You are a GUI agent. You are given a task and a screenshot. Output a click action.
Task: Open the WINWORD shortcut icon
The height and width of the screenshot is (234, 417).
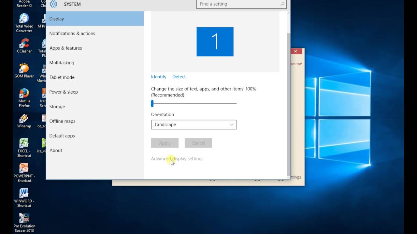24,198
